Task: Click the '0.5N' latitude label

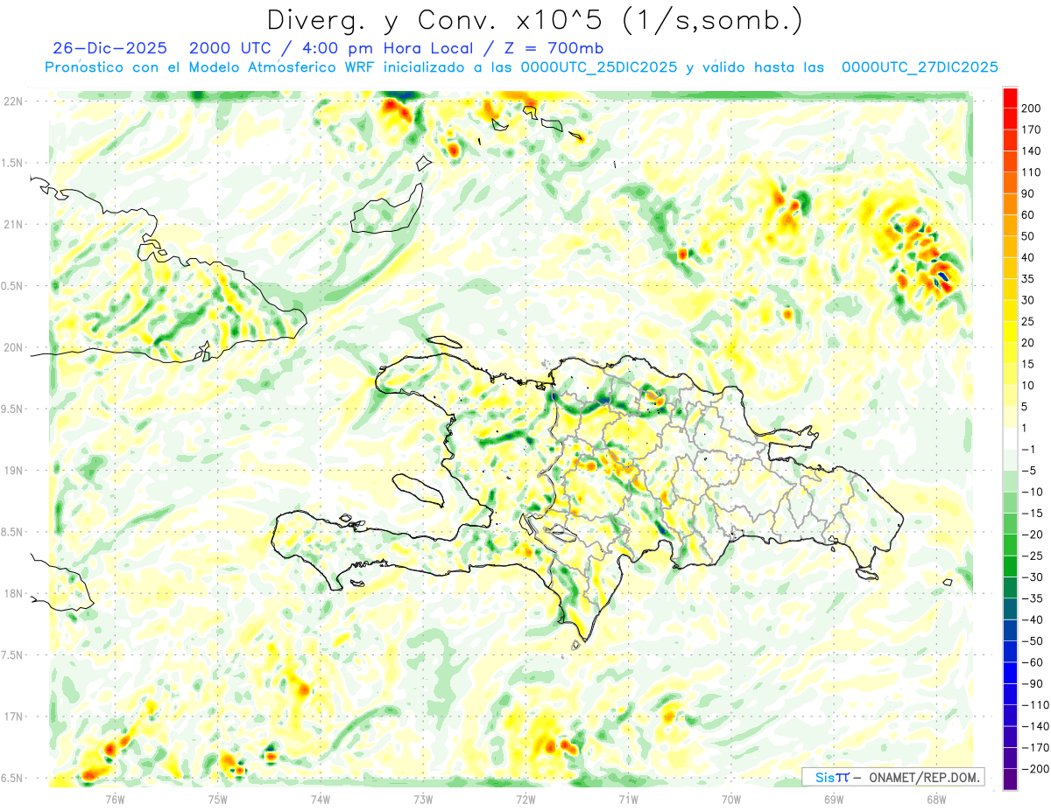Action: coord(13,286)
